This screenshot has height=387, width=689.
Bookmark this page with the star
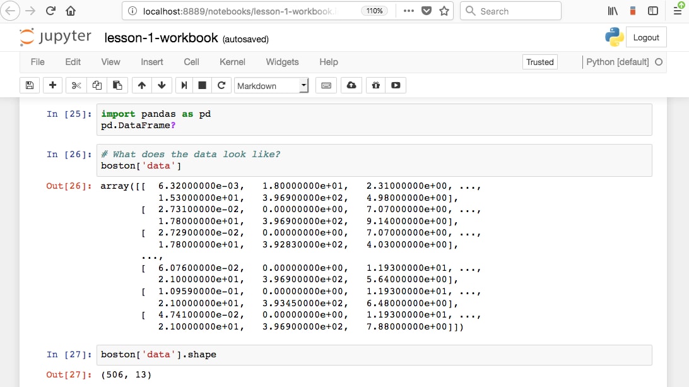(444, 11)
